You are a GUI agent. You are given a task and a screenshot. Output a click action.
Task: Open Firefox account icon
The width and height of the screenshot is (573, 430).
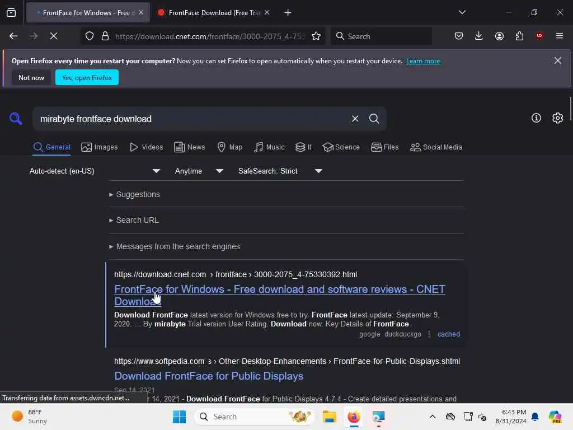click(499, 36)
